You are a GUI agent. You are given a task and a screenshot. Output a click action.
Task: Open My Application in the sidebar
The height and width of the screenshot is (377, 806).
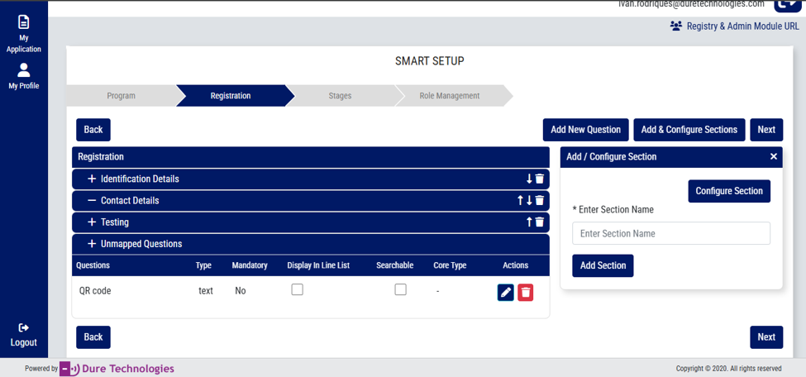24,35
